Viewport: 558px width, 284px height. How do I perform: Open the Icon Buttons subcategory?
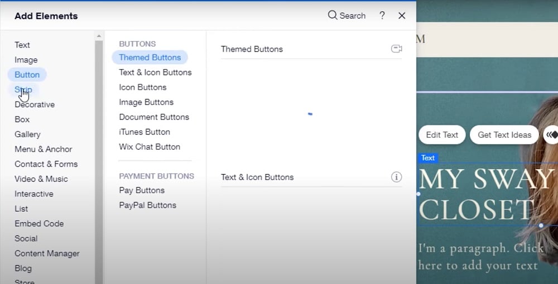point(142,87)
